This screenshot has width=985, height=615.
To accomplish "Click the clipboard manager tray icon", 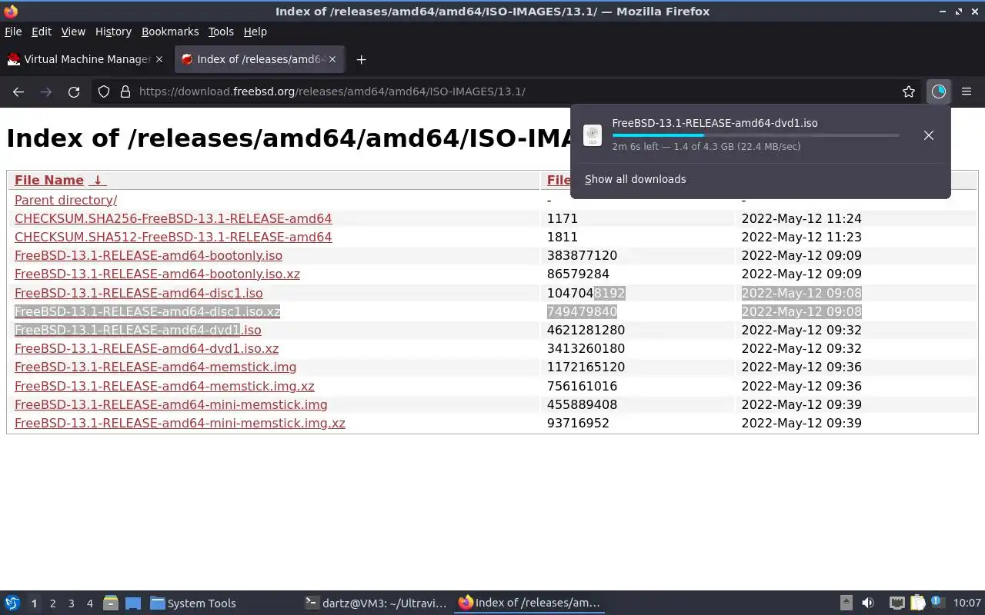I will click(x=917, y=603).
